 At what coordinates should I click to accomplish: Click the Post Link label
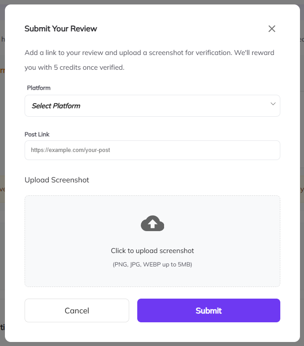[37, 135]
